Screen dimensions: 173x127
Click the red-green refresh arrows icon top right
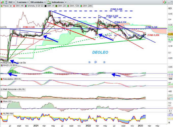(165, 2)
